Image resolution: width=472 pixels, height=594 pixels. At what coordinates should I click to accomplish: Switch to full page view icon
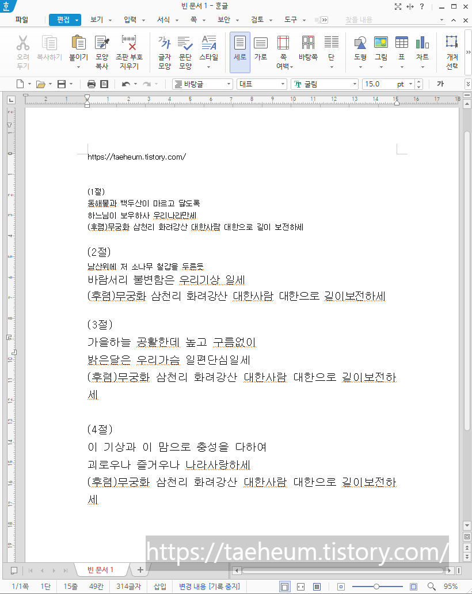pyautogui.click(x=317, y=587)
